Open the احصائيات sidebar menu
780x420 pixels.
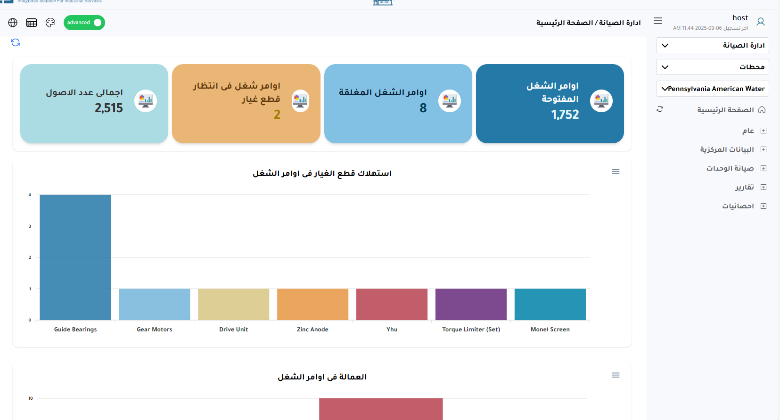tap(764, 206)
